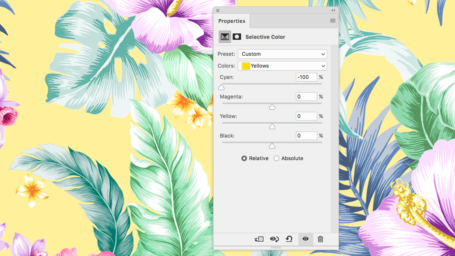Collapse the panel with double-arrow icon
The height and width of the screenshot is (256, 455).
click(333, 10)
